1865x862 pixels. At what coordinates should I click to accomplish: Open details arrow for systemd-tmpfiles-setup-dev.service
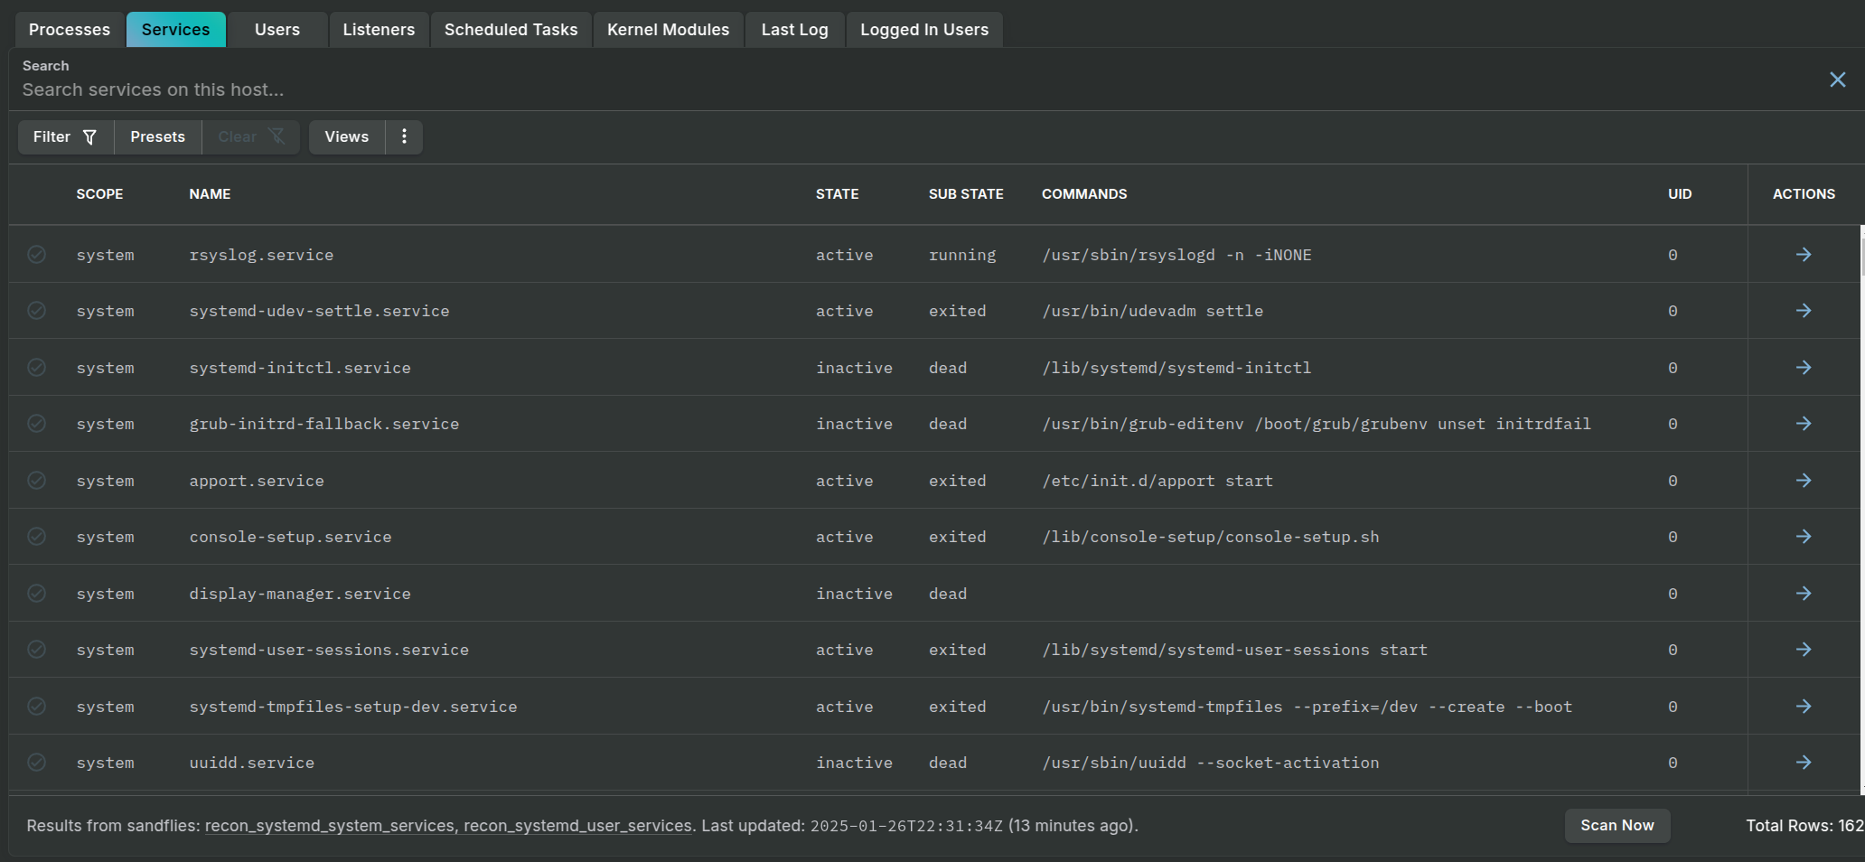point(1804,707)
